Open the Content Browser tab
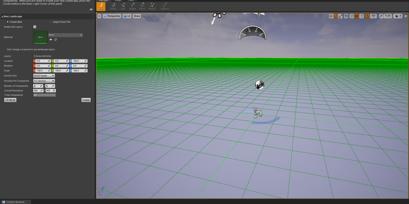This screenshot has width=409, height=204. 15,202
